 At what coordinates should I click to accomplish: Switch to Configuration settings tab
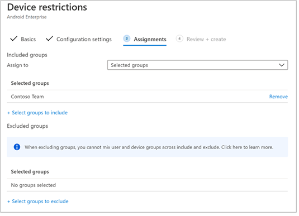point(84,39)
